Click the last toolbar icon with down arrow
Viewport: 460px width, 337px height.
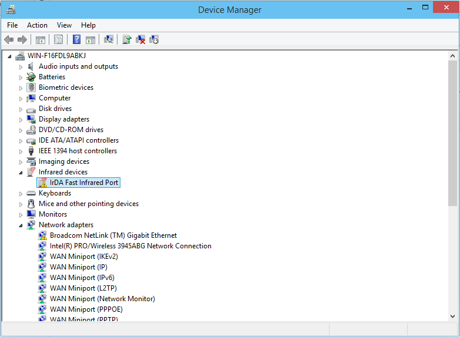(x=154, y=39)
